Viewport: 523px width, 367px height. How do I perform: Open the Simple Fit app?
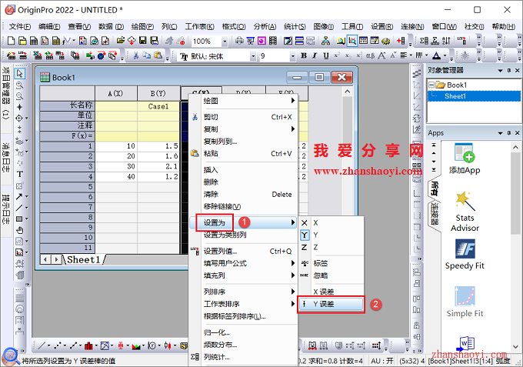point(465,302)
